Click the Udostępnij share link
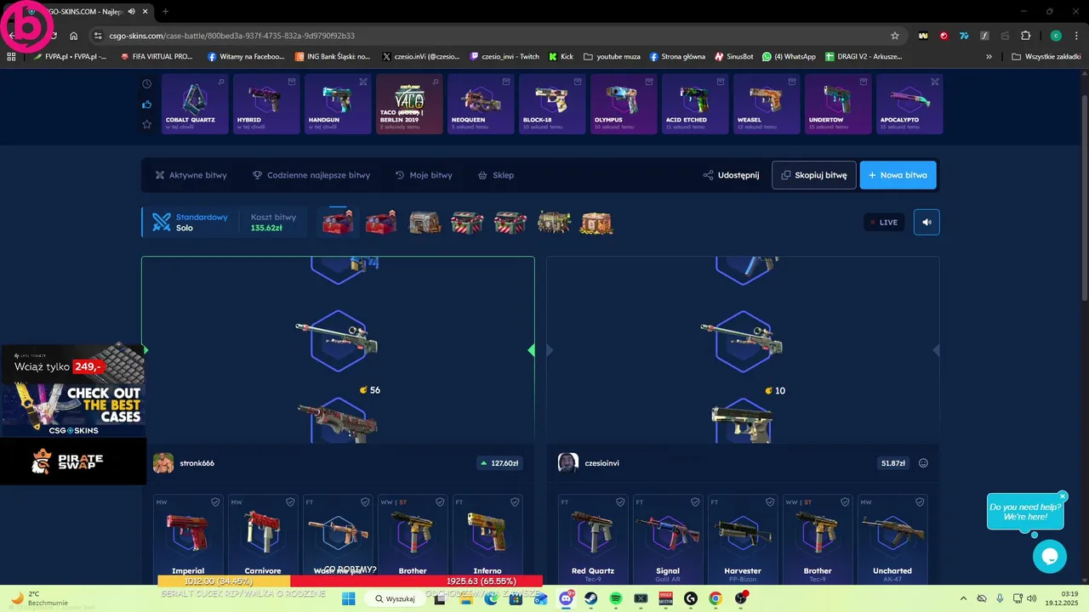 pos(731,175)
